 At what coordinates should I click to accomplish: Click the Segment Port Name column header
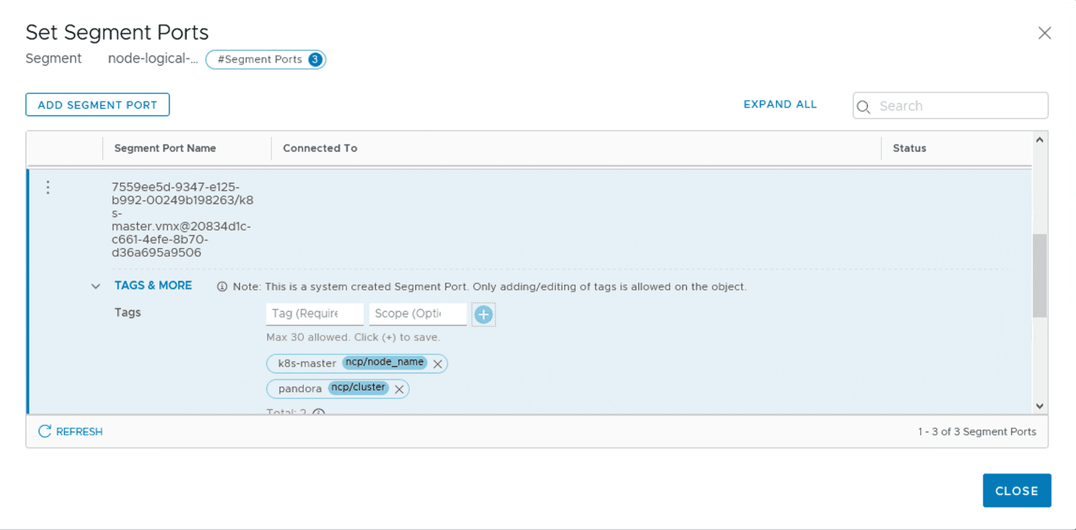(165, 148)
